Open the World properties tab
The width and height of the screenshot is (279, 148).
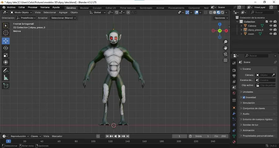(234, 93)
